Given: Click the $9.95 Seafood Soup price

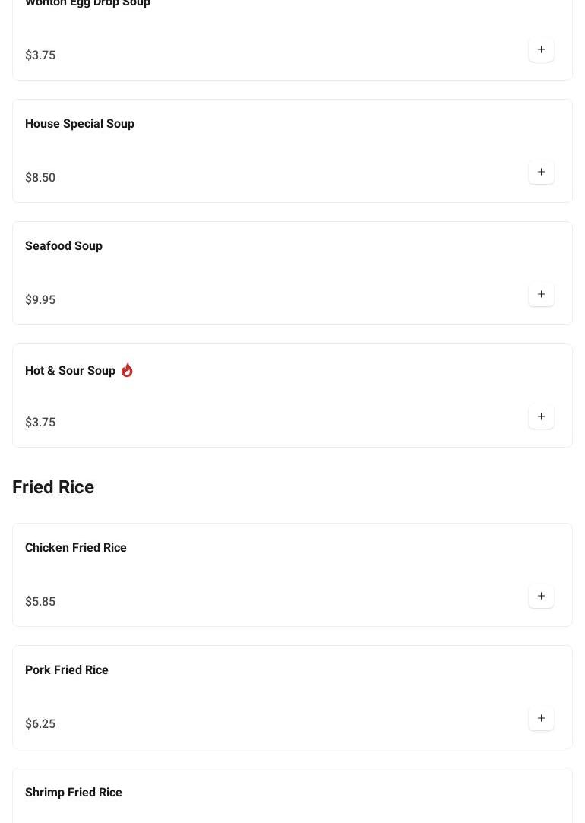Looking at the screenshot, I should pyautogui.click(x=40, y=300).
